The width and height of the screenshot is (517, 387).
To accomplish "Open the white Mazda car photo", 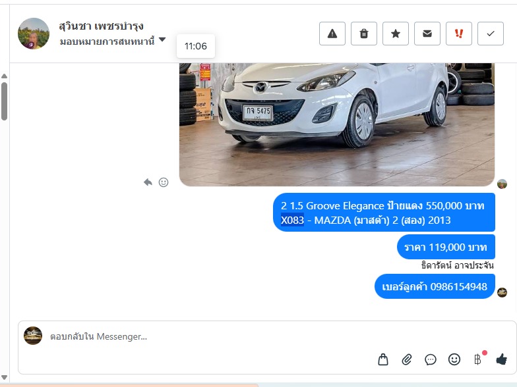I will tap(336, 125).
